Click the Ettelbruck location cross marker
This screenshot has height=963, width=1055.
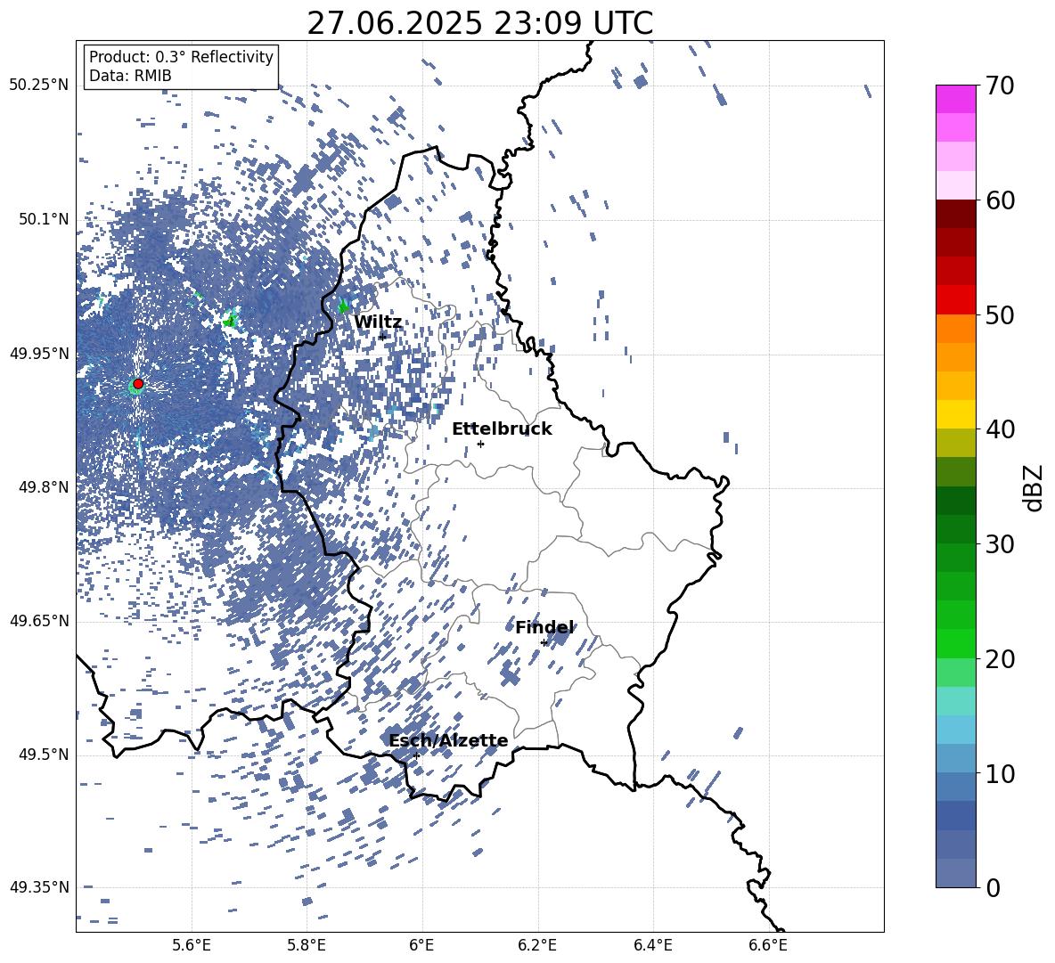point(480,444)
